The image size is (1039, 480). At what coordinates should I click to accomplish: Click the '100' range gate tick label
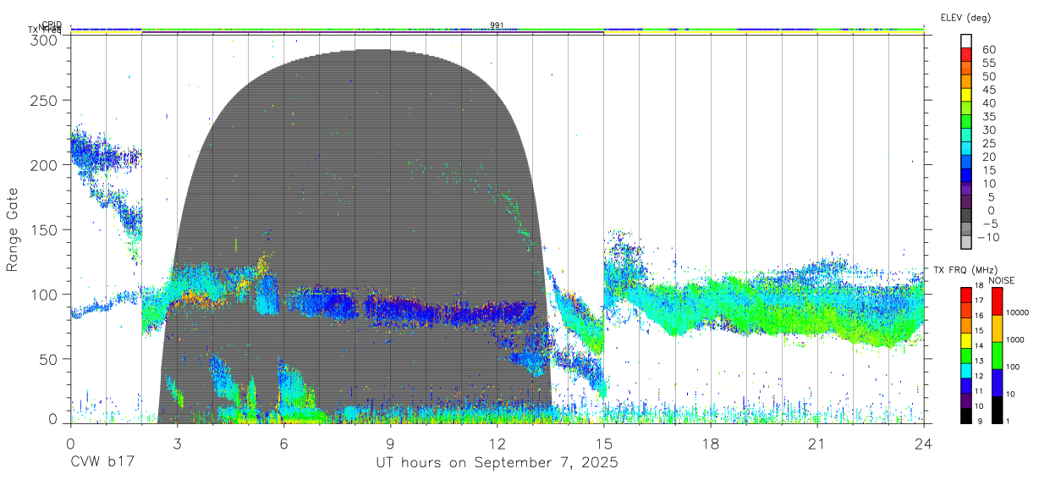44,294
